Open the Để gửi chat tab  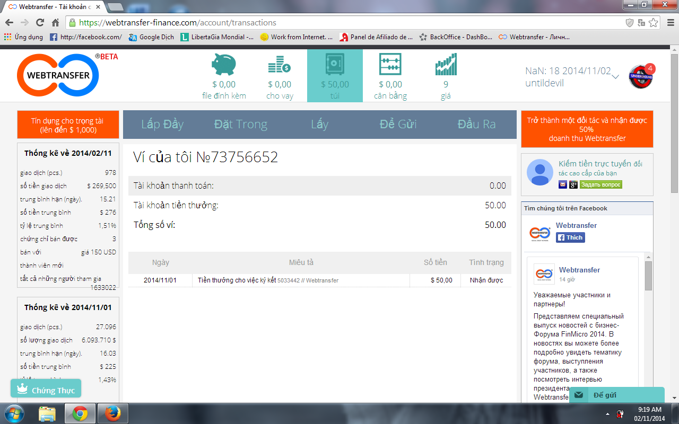click(616, 395)
